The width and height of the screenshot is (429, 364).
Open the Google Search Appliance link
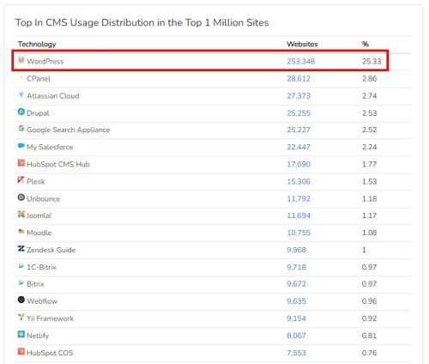pyautogui.click(x=69, y=130)
